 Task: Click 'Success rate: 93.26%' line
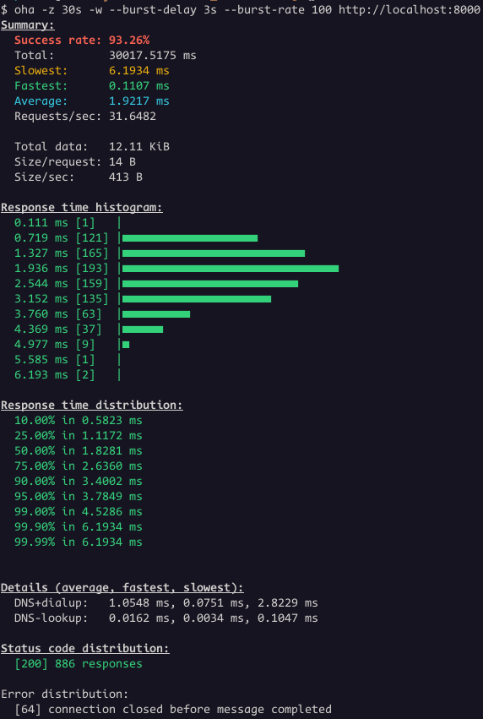pyautogui.click(x=82, y=41)
